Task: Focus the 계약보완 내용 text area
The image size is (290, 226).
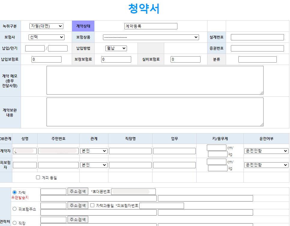Action: coord(155,112)
